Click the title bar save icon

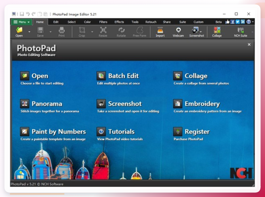tap(22, 14)
